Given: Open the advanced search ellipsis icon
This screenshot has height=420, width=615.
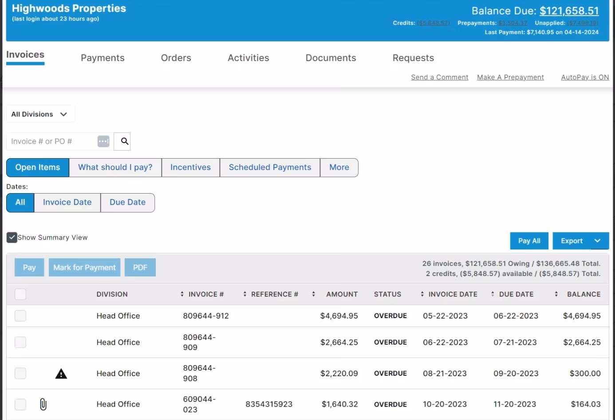Looking at the screenshot, I should coord(103,141).
